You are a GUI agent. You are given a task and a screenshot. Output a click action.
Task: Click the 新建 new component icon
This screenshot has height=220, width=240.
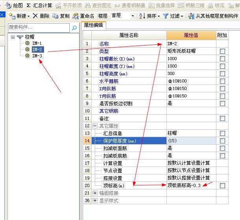[12, 16]
